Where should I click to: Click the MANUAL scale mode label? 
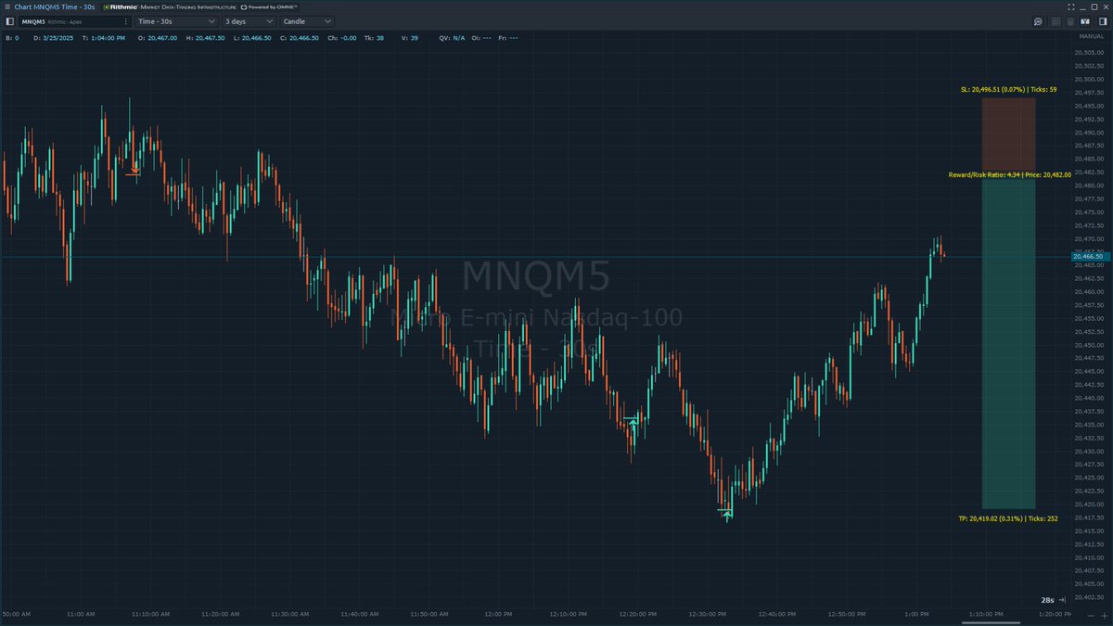[1092, 36]
